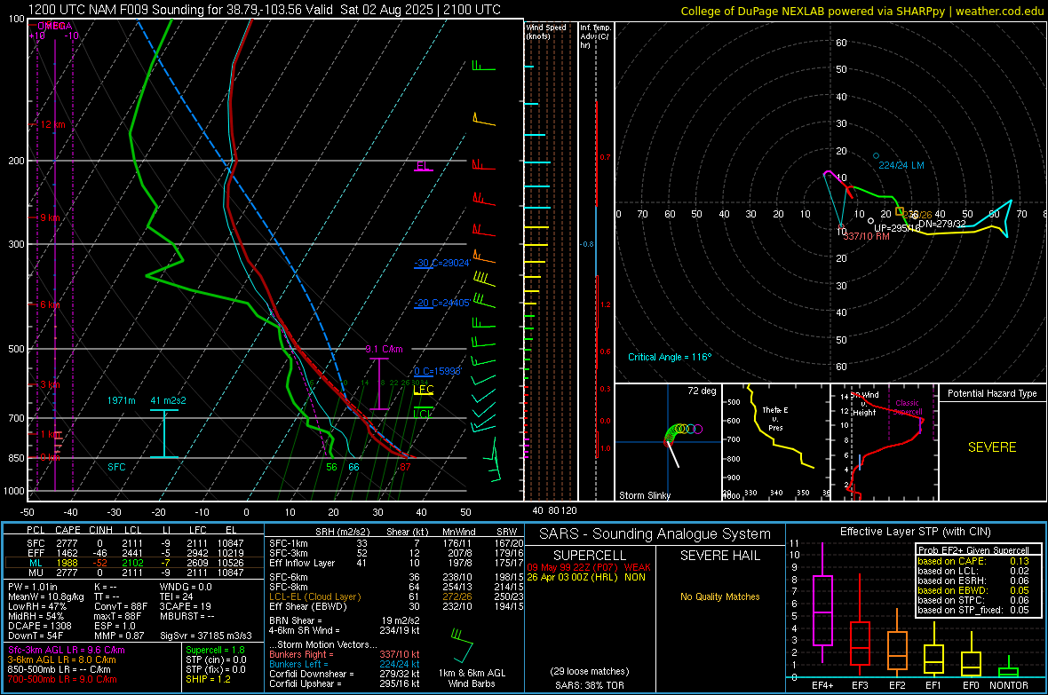1048x695 pixels.
Task: Click the 12 km height marker label
Action: [52, 124]
